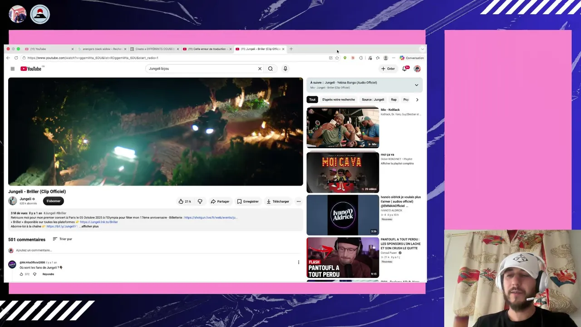
Task: Open the browser profile icon
Action: tap(386, 58)
